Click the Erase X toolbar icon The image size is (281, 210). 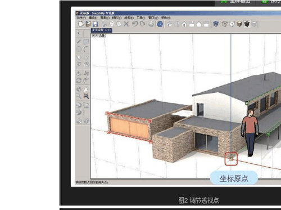point(126,24)
